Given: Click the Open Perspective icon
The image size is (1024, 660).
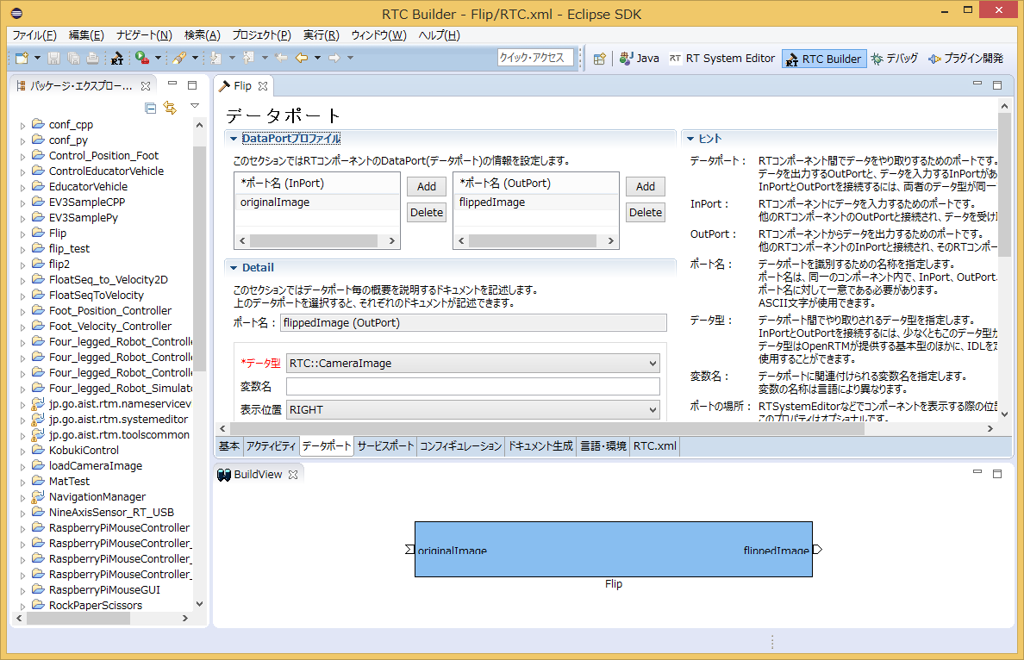Looking at the screenshot, I should point(600,59).
